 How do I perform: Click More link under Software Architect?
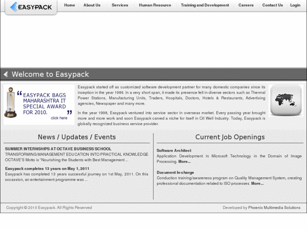185,162
